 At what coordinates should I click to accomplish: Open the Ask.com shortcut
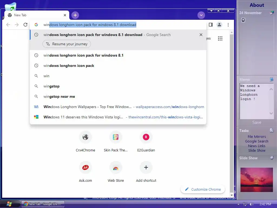[x=85, y=172]
